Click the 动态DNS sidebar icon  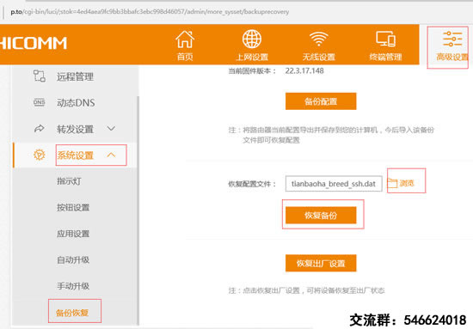point(40,102)
